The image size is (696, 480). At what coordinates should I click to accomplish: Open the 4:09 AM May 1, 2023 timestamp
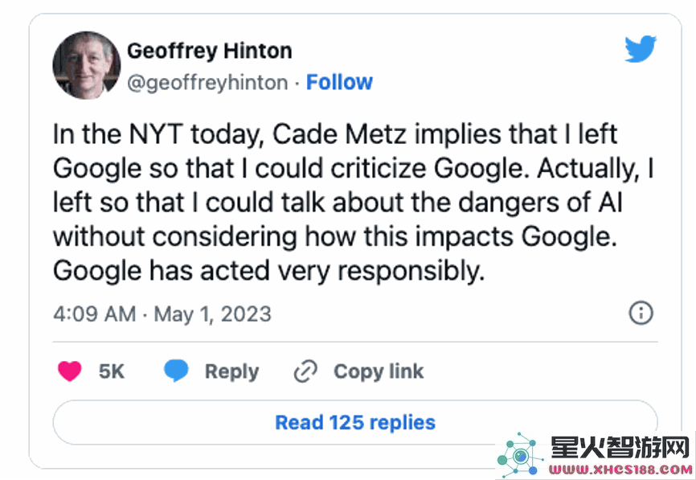162,314
